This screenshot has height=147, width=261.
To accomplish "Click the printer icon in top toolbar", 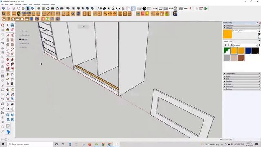I will (175, 8).
